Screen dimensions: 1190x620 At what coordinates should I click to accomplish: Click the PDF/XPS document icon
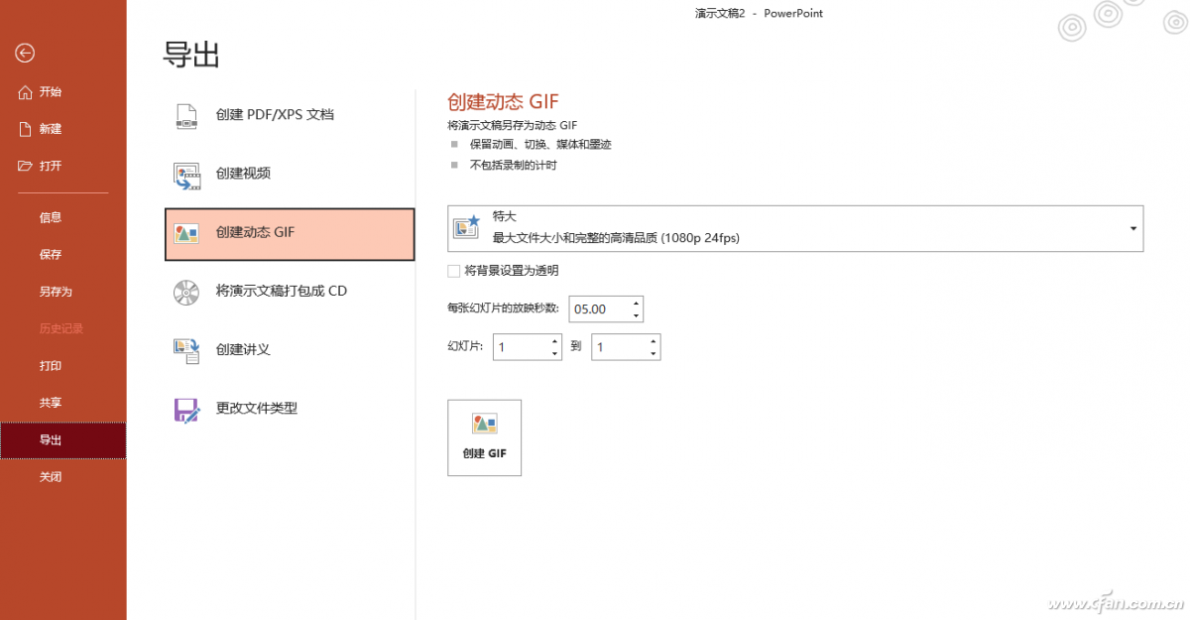click(186, 115)
